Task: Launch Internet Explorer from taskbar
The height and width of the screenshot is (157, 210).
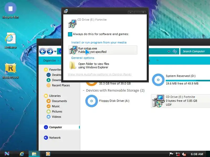Action: coord(22,154)
